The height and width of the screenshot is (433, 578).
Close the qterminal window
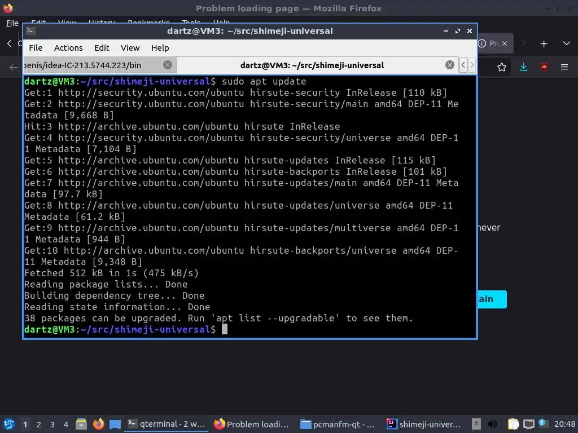pos(469,31)
